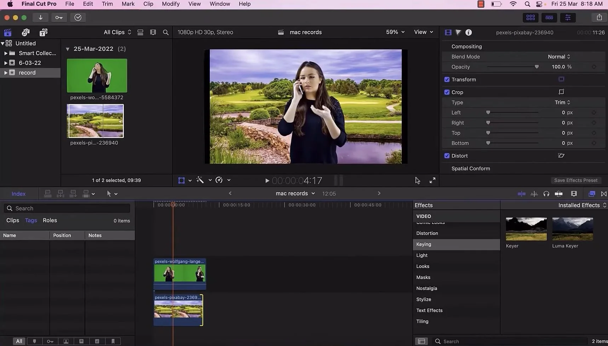Uncheck the Crop checkbox
The image size is (608, 346).
tap(447, 92)
